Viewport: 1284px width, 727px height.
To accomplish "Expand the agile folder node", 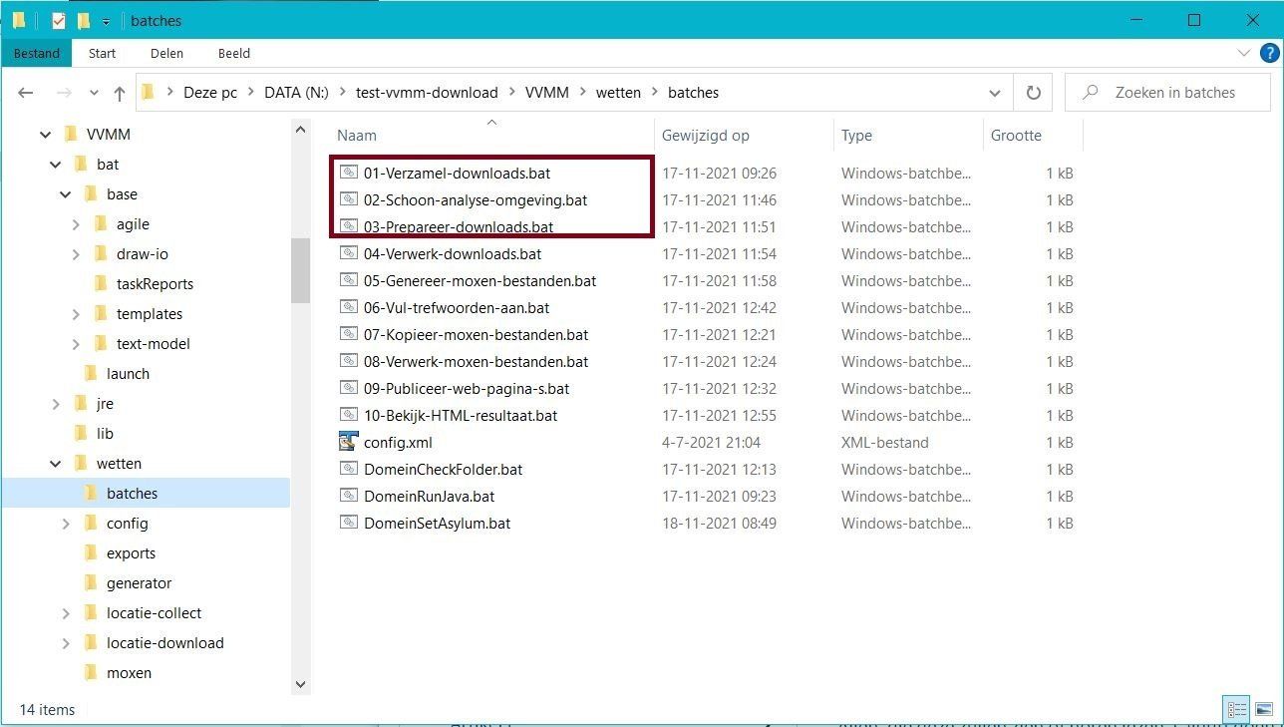I will coord(76,223).
